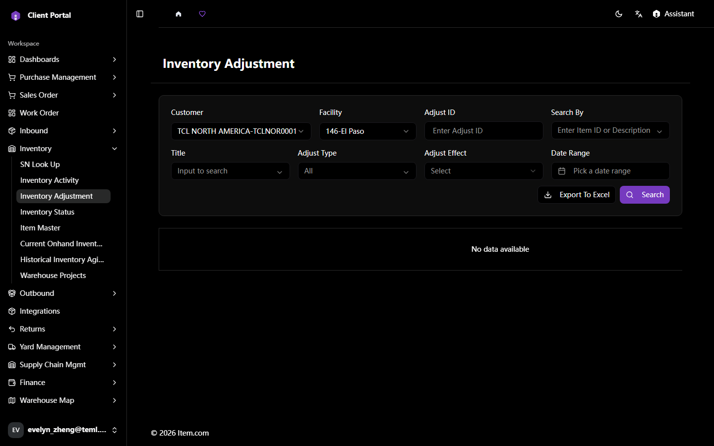Screen dimensions: 714x446
Task: Click the Dashboards grid icon
Action: pos(12,59)
